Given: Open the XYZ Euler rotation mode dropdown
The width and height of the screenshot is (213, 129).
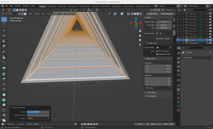Looking at the screenshot, I should (158, 88).
